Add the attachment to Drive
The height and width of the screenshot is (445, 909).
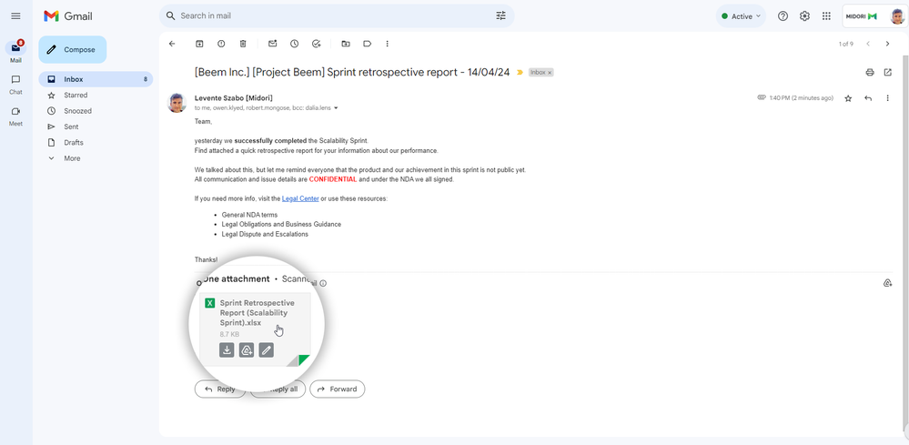pos(247,350)
